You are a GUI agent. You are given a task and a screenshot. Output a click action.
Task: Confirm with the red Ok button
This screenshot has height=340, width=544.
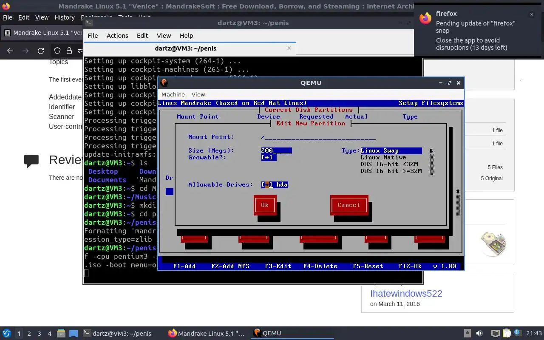point(265,205)
